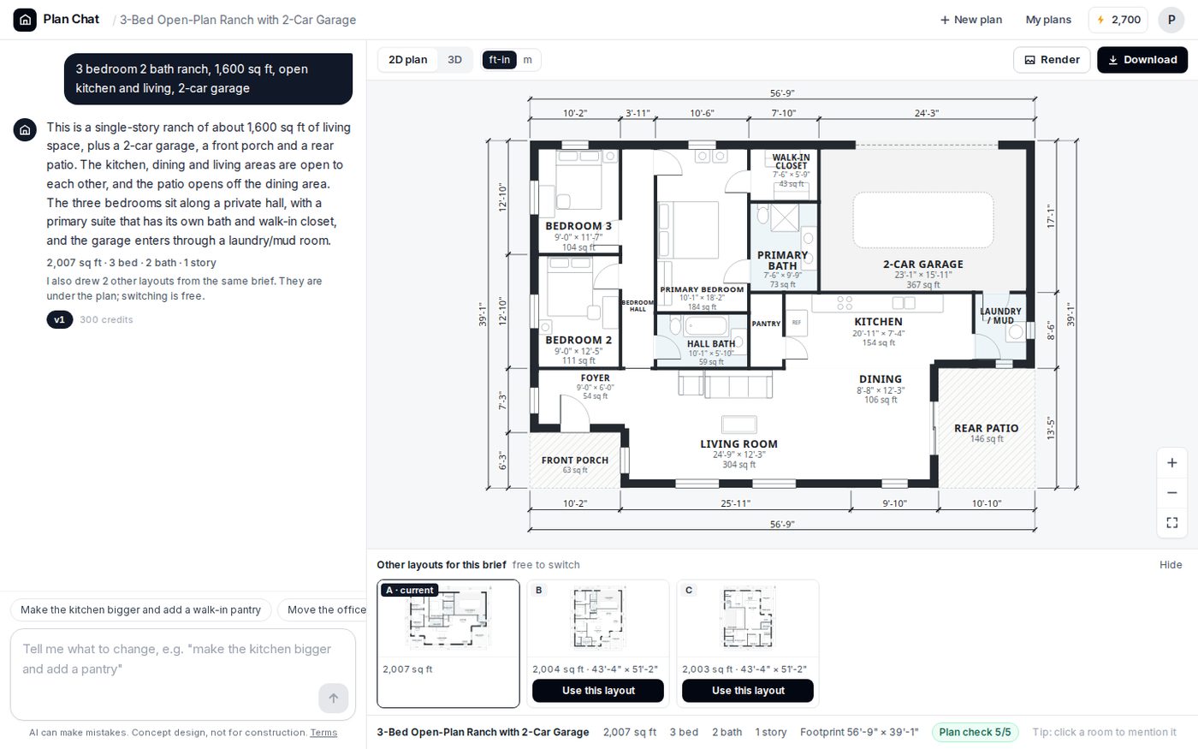Click the Bedroom 3 room label

(578, 226)
